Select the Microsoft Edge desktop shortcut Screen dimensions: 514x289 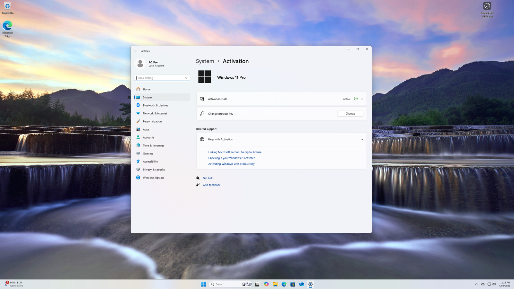coord(7,29)
